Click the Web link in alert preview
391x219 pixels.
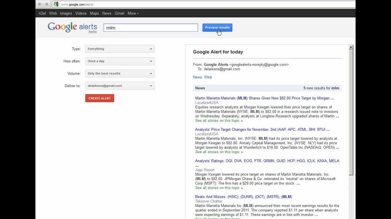[x=208, y=77]
